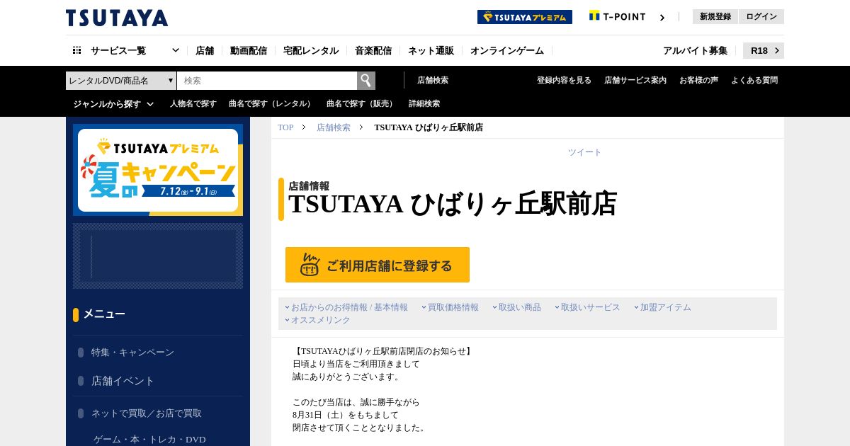Select 人物名で探す
Screen dimensions: 850x446
click(193, 103)
